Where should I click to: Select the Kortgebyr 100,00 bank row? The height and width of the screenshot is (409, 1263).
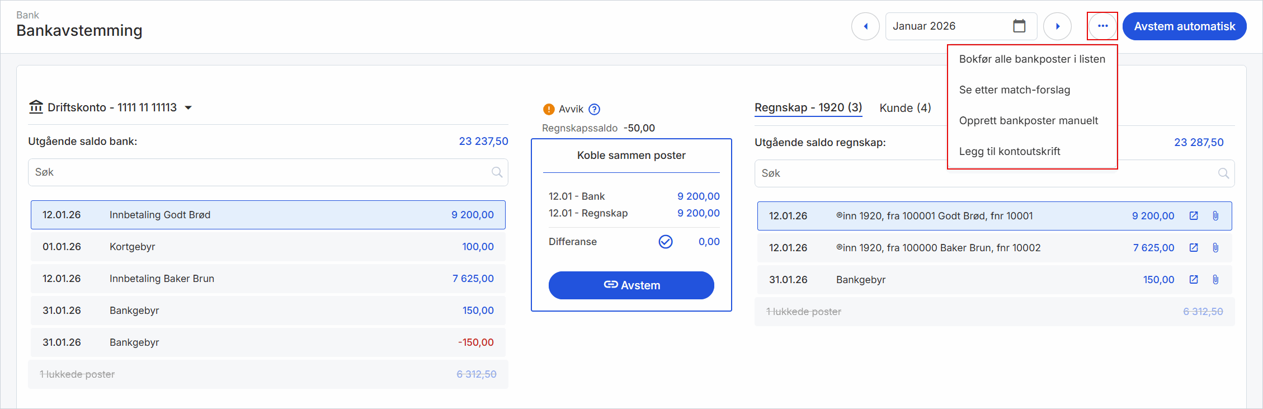click(268, 247)
